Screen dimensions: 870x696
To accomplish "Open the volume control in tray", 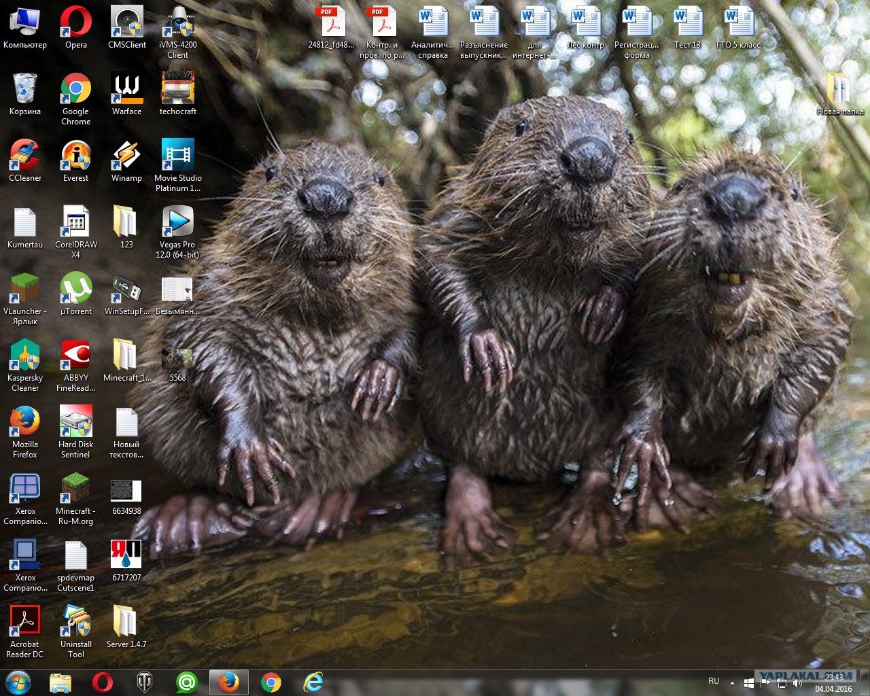I will coord(797,682).
